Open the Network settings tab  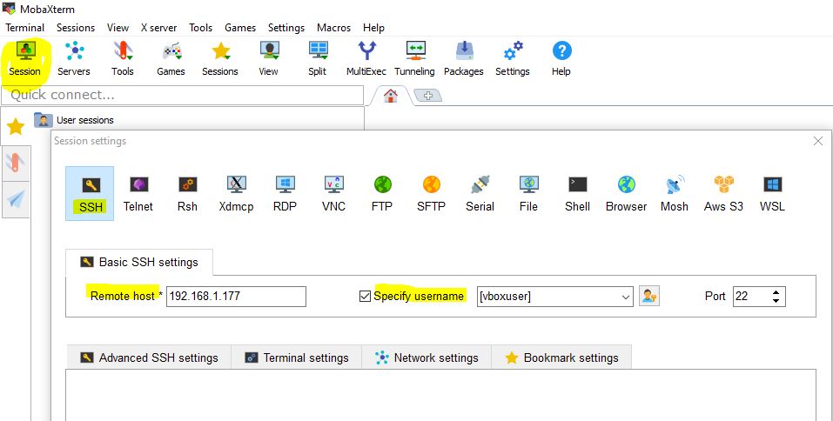pyautogui.click(x=427, y=358)
